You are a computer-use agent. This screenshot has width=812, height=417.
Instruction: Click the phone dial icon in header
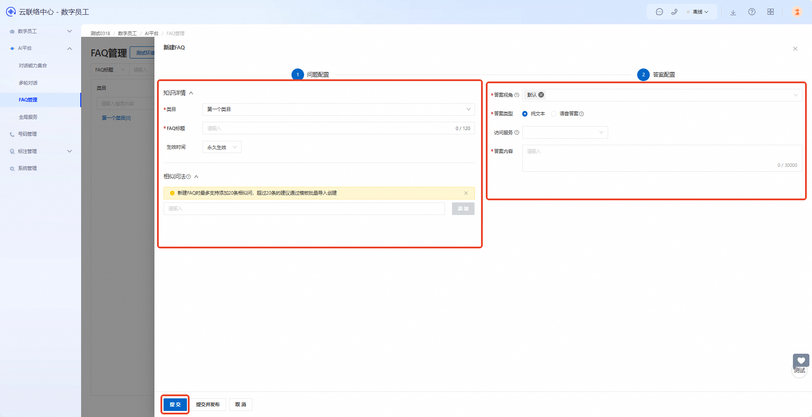tap(674, 12)
